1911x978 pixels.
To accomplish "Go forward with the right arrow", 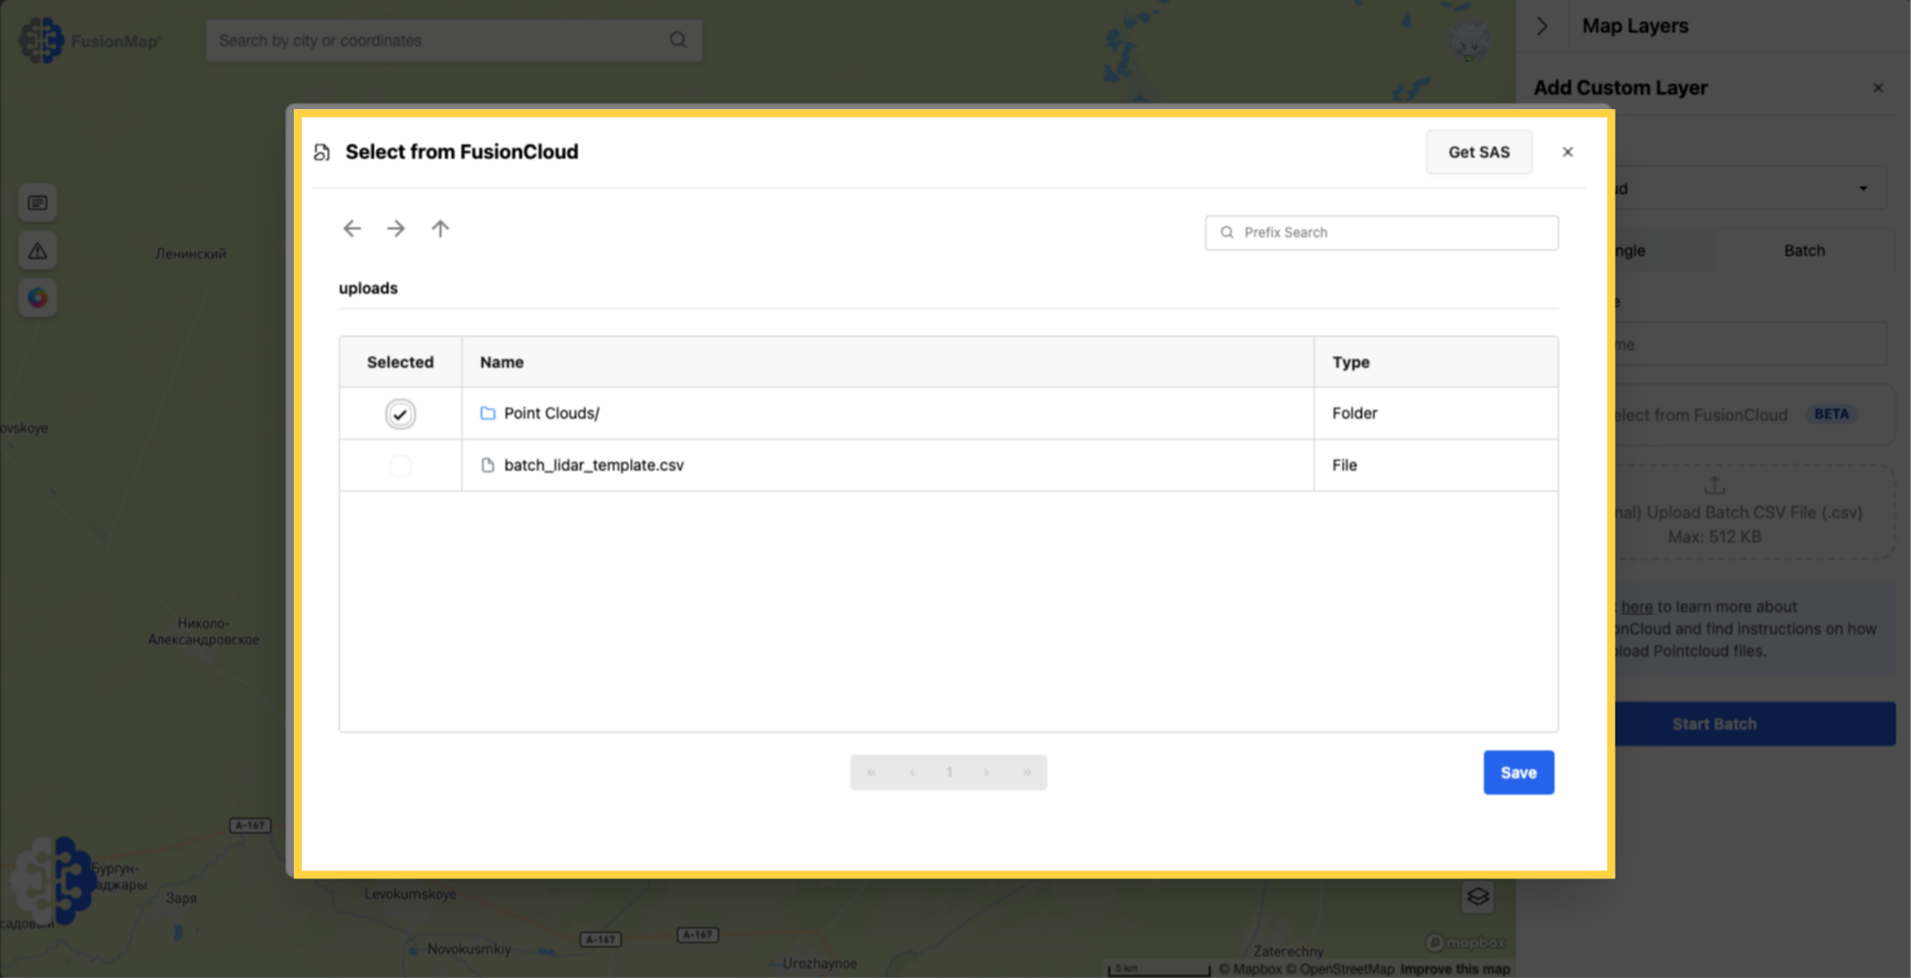I will (396, 229).
